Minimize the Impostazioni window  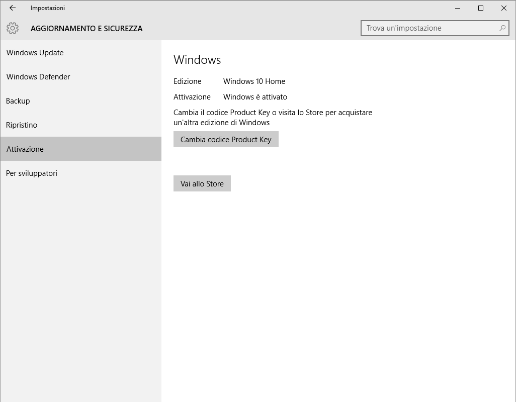point(458,8)
